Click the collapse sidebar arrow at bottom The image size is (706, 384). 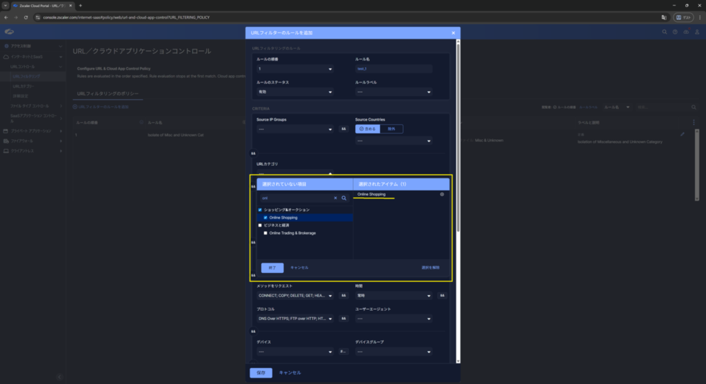(x=59, y=377)
